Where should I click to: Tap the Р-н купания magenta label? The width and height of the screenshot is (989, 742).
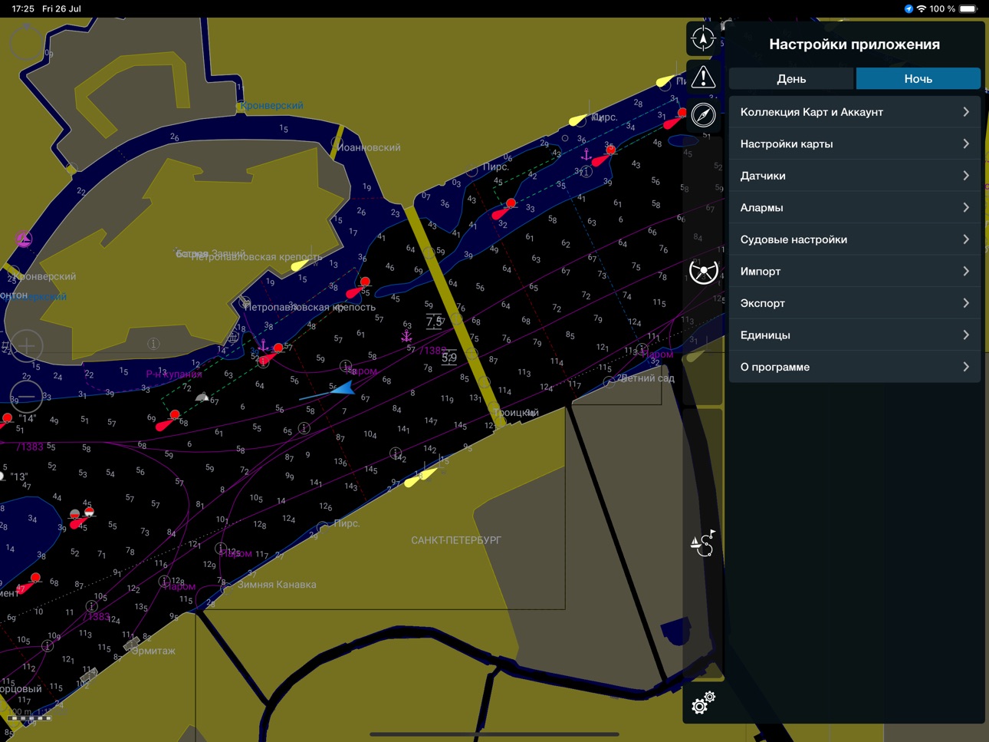(174, 374)
